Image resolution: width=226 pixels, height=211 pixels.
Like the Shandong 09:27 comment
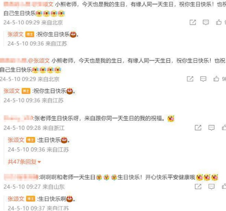coord(224,186)
